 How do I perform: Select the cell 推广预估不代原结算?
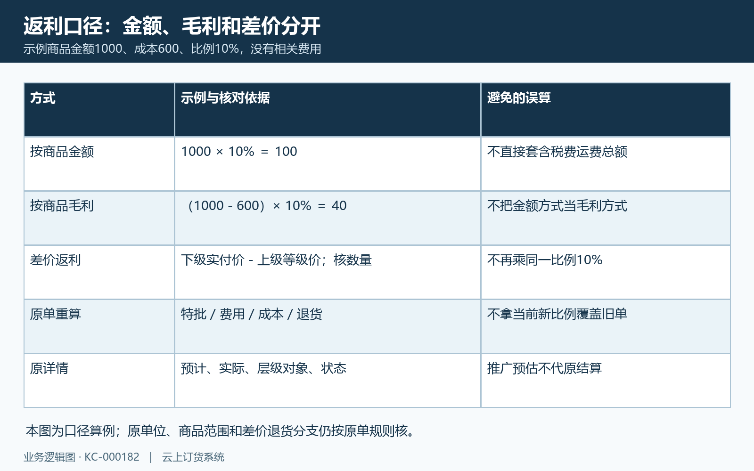(x=606, y=381)
